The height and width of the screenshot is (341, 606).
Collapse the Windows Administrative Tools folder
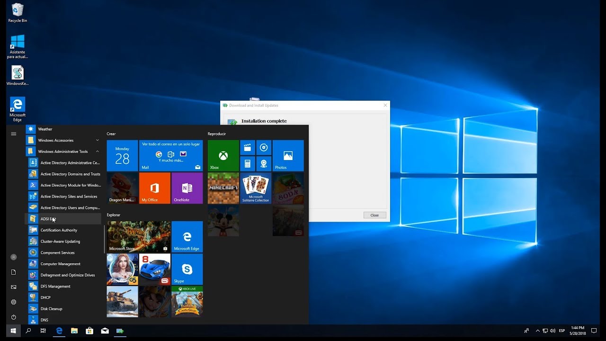click(63, 152)
